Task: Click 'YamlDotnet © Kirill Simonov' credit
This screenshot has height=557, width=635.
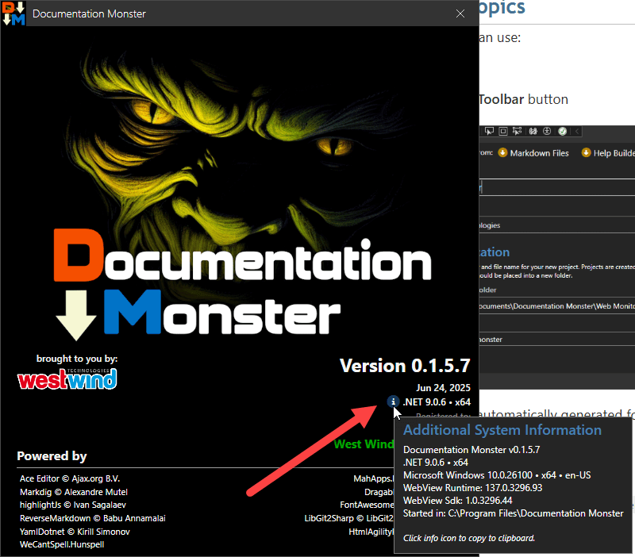Action: coord(75,532)
